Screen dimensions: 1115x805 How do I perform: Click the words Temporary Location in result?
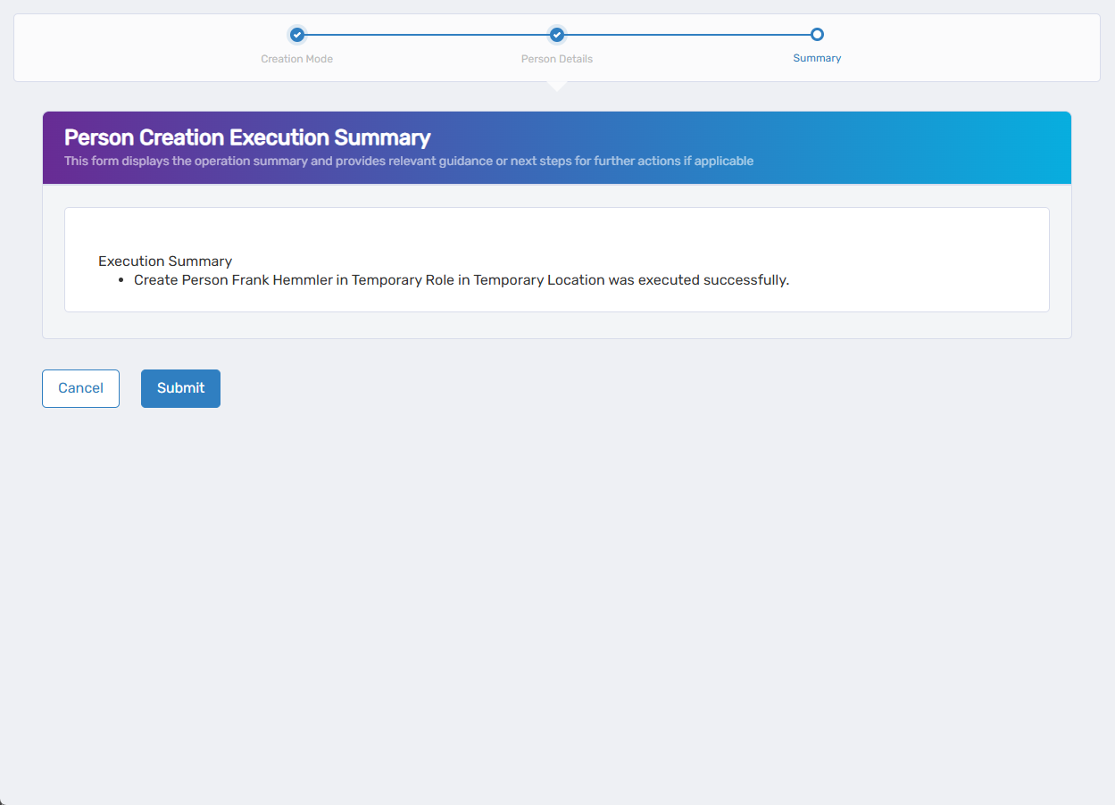[538, 280]
